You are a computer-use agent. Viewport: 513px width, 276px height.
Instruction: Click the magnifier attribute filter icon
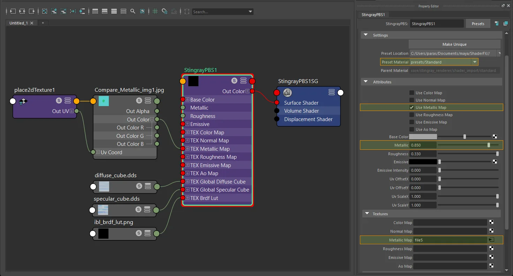pos(133,12)
